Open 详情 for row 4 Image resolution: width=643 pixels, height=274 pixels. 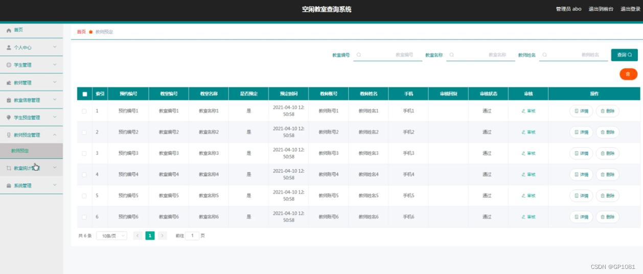[581, 174]
